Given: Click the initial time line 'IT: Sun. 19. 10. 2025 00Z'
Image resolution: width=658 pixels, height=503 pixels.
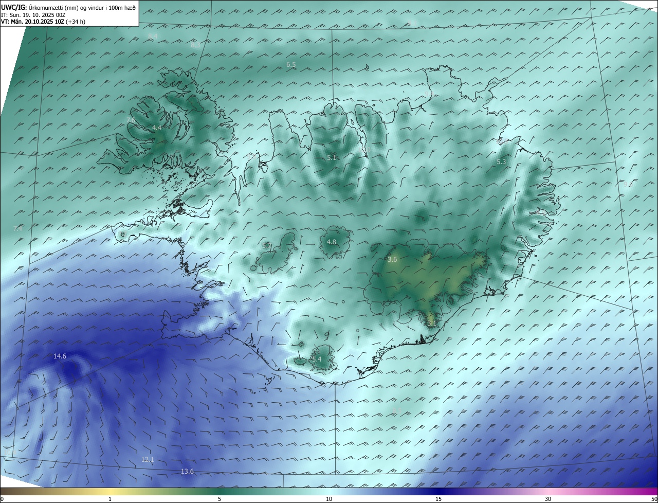Looking at the screenshot, I should [x=33, y=15].
